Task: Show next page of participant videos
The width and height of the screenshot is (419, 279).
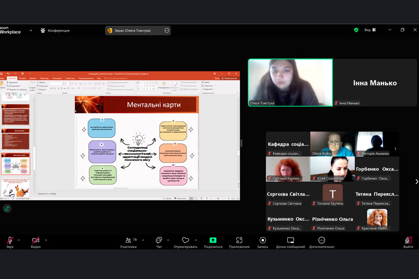Action: click(416, 181)
